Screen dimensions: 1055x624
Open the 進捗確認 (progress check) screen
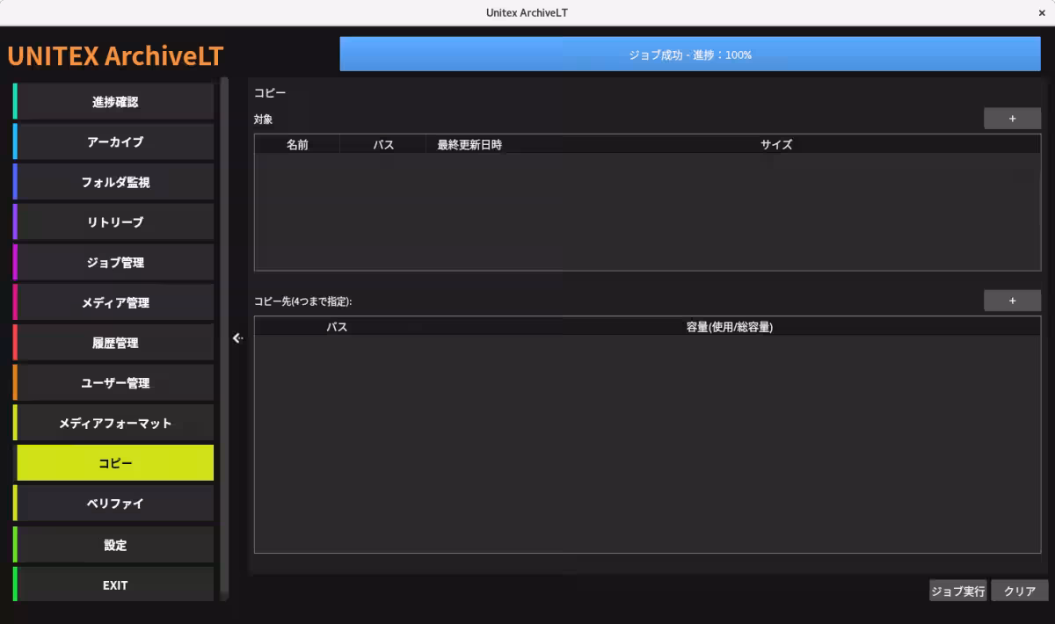tap(113, 101)
